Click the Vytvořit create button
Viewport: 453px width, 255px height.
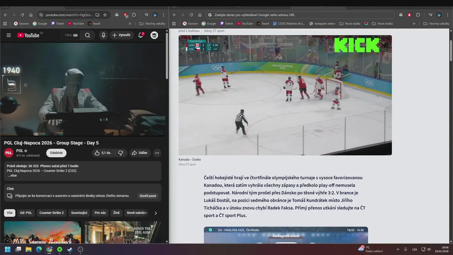click(121, 35)
